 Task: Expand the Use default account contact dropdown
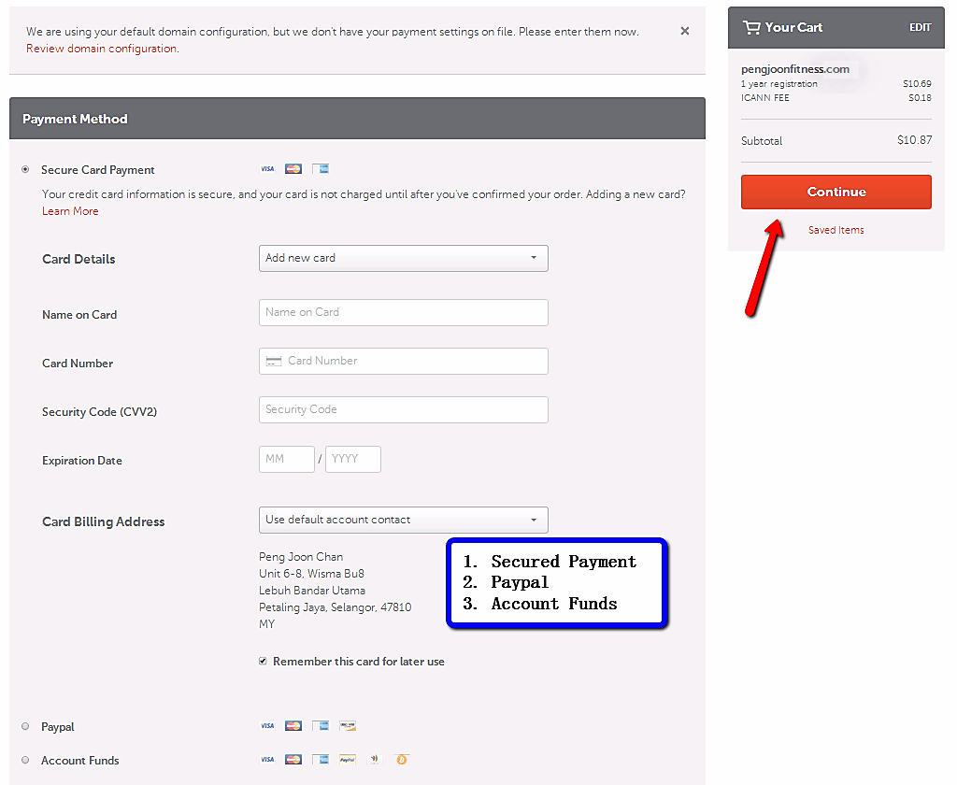403,520
